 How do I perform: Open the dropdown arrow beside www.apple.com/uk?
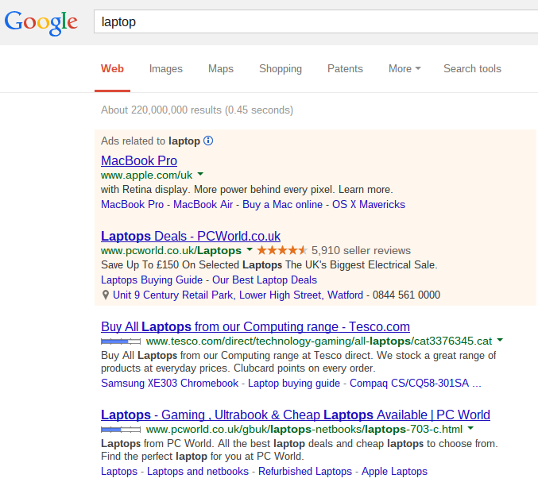tap(200, 174)
